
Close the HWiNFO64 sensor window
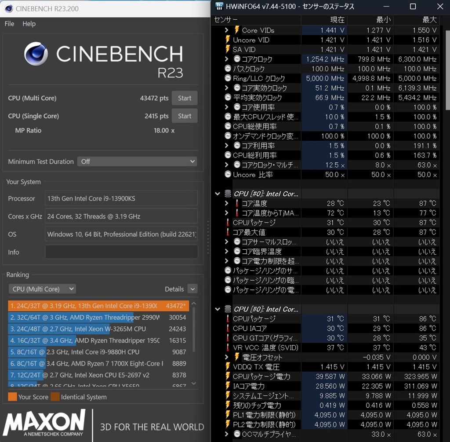440,6
